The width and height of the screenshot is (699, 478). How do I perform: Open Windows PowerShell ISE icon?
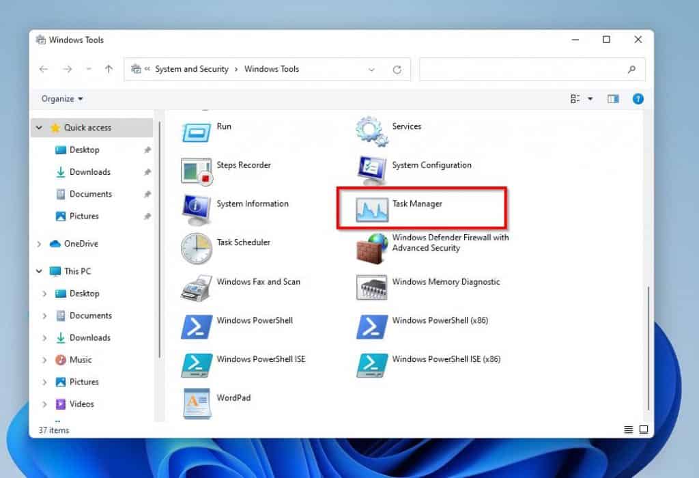point(196,365)
